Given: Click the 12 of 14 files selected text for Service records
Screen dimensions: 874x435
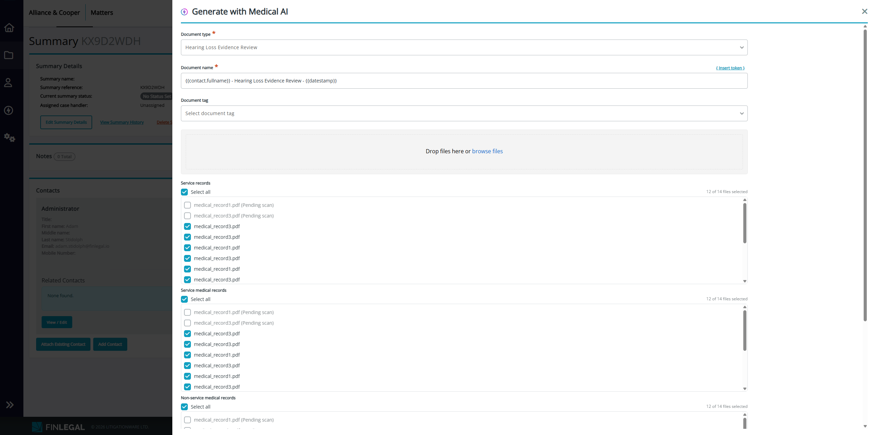Looking at the screenshot, I should click(x=727, y=192).
